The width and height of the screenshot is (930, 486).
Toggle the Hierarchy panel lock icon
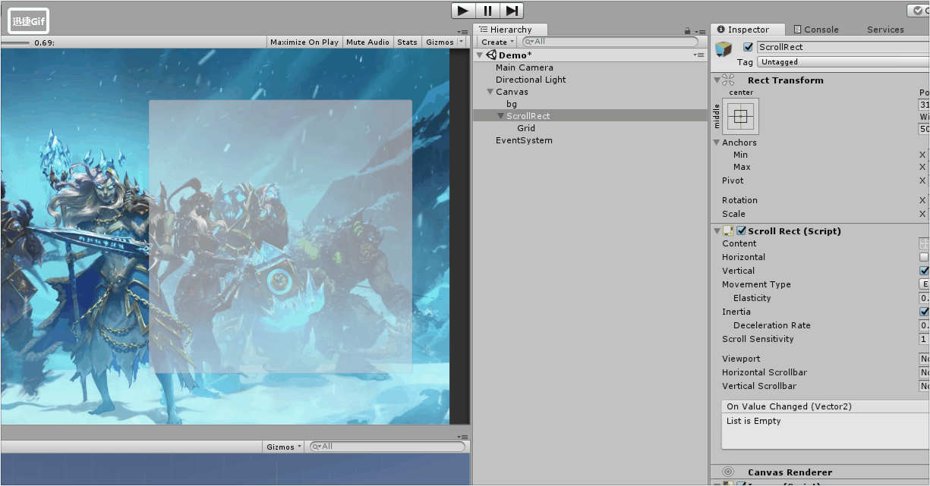pos(687,31)
